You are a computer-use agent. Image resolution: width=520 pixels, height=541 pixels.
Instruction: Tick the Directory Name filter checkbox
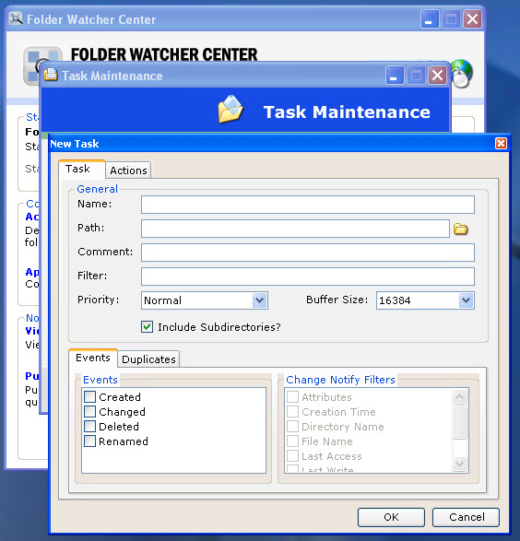pyautogui.click(x=292, y=427)
